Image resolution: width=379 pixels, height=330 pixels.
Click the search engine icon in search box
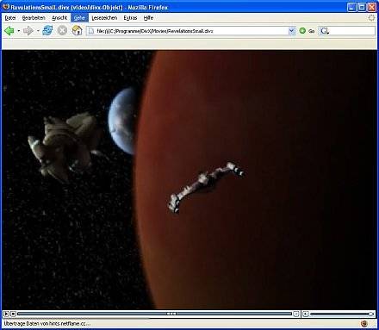pos(325,31)
